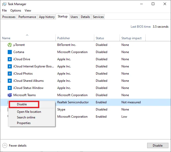Click the iCloud Status Window icon
171x152 pixels.
pyautogui.click(x=10, y=88)
